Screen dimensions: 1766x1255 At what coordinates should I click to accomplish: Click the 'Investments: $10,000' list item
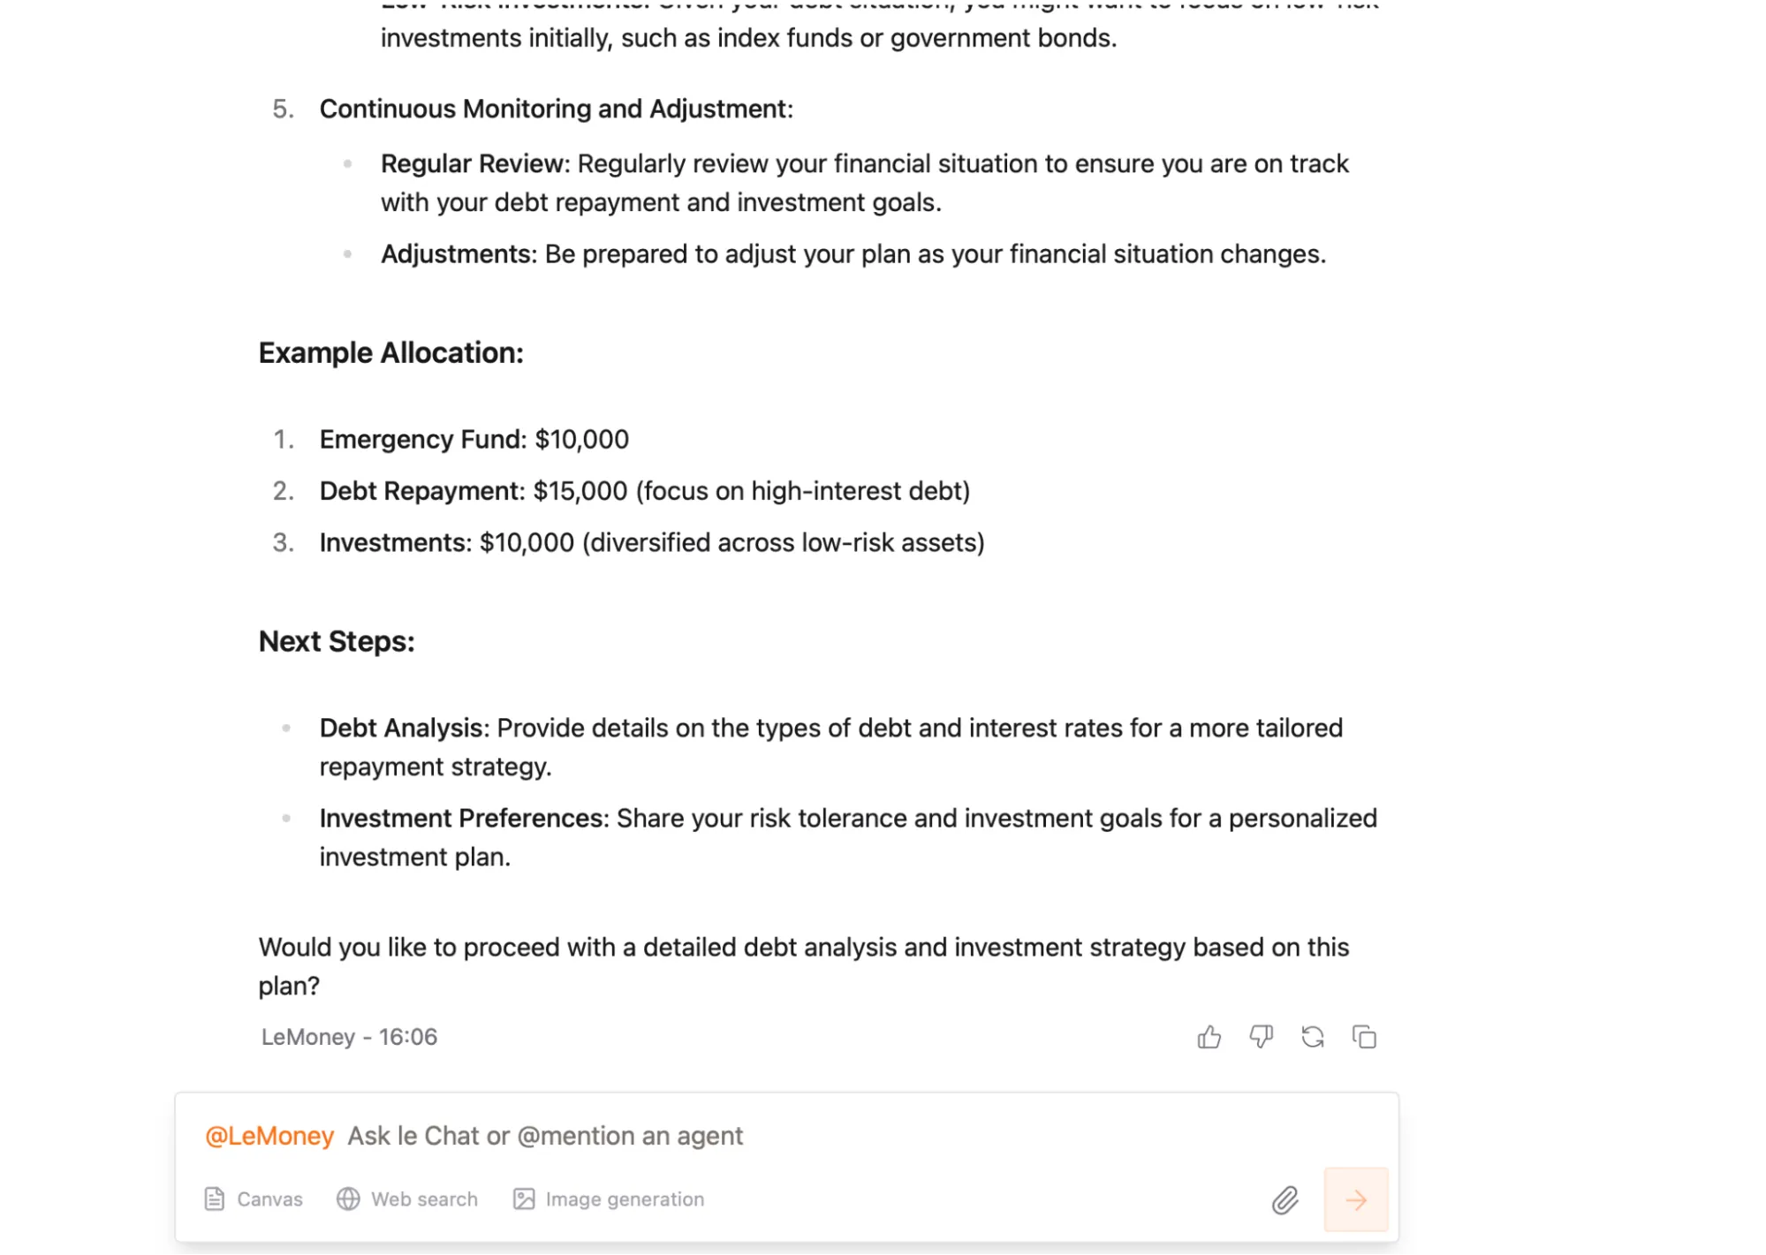tap(651, 542)
